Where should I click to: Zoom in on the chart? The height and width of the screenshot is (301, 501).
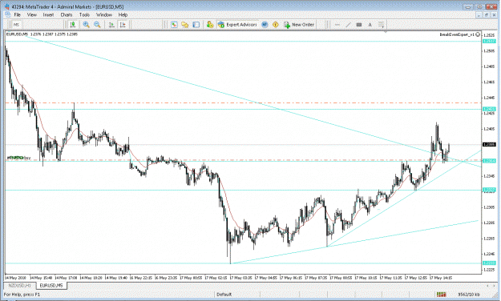[x=87, y=25]
